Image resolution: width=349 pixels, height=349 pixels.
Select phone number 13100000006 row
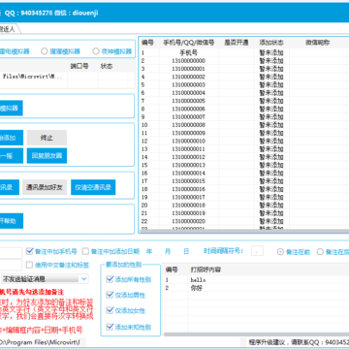click(244, 109)
